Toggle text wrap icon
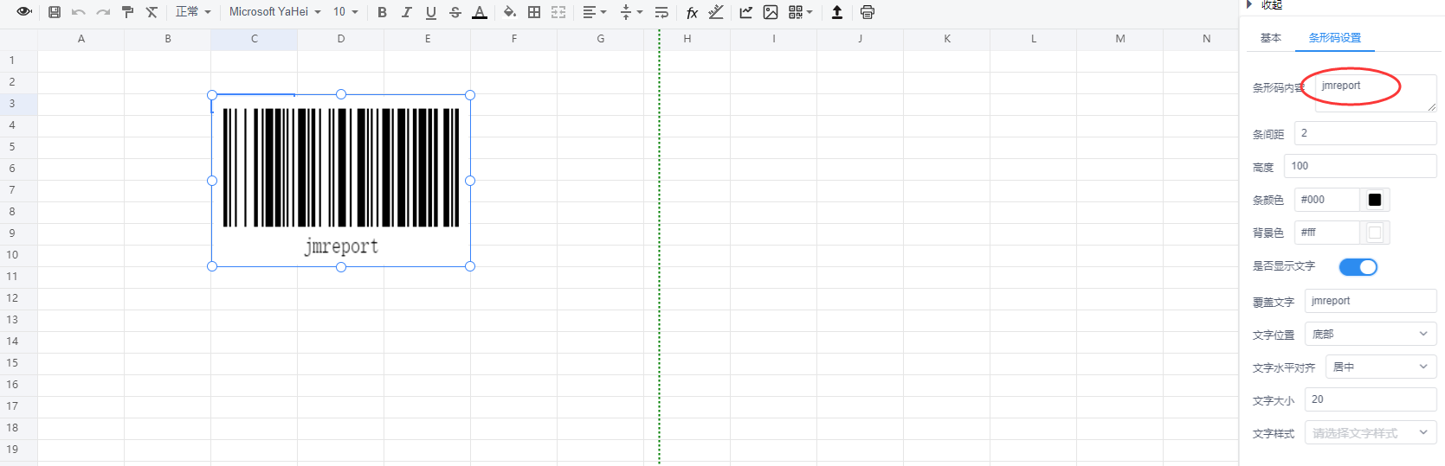1445x466 pixels. point(661,12)
